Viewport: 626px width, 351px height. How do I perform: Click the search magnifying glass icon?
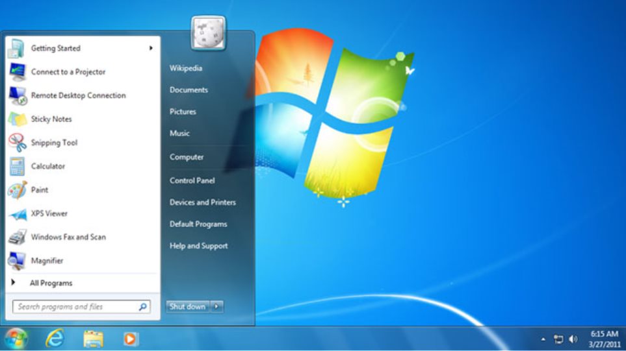[142, 307]
